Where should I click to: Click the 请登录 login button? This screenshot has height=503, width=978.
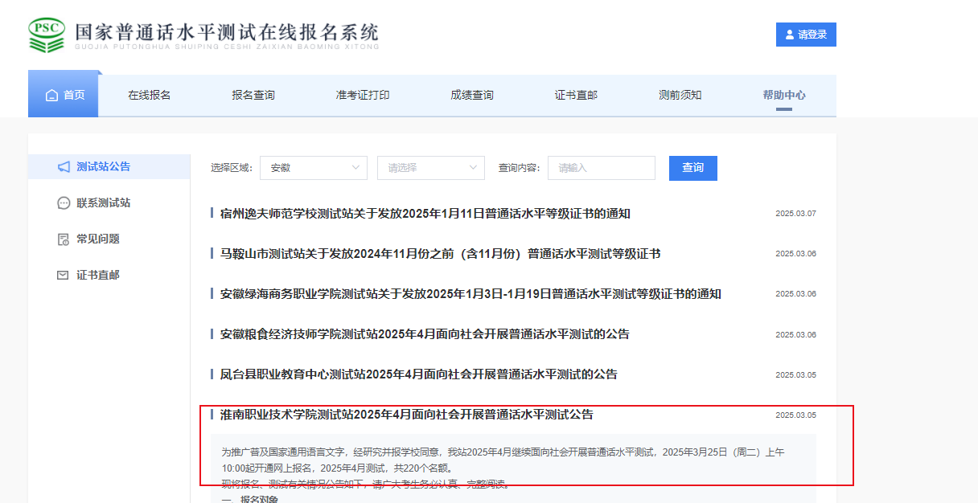pyautogui.click(x=806, y=35)
